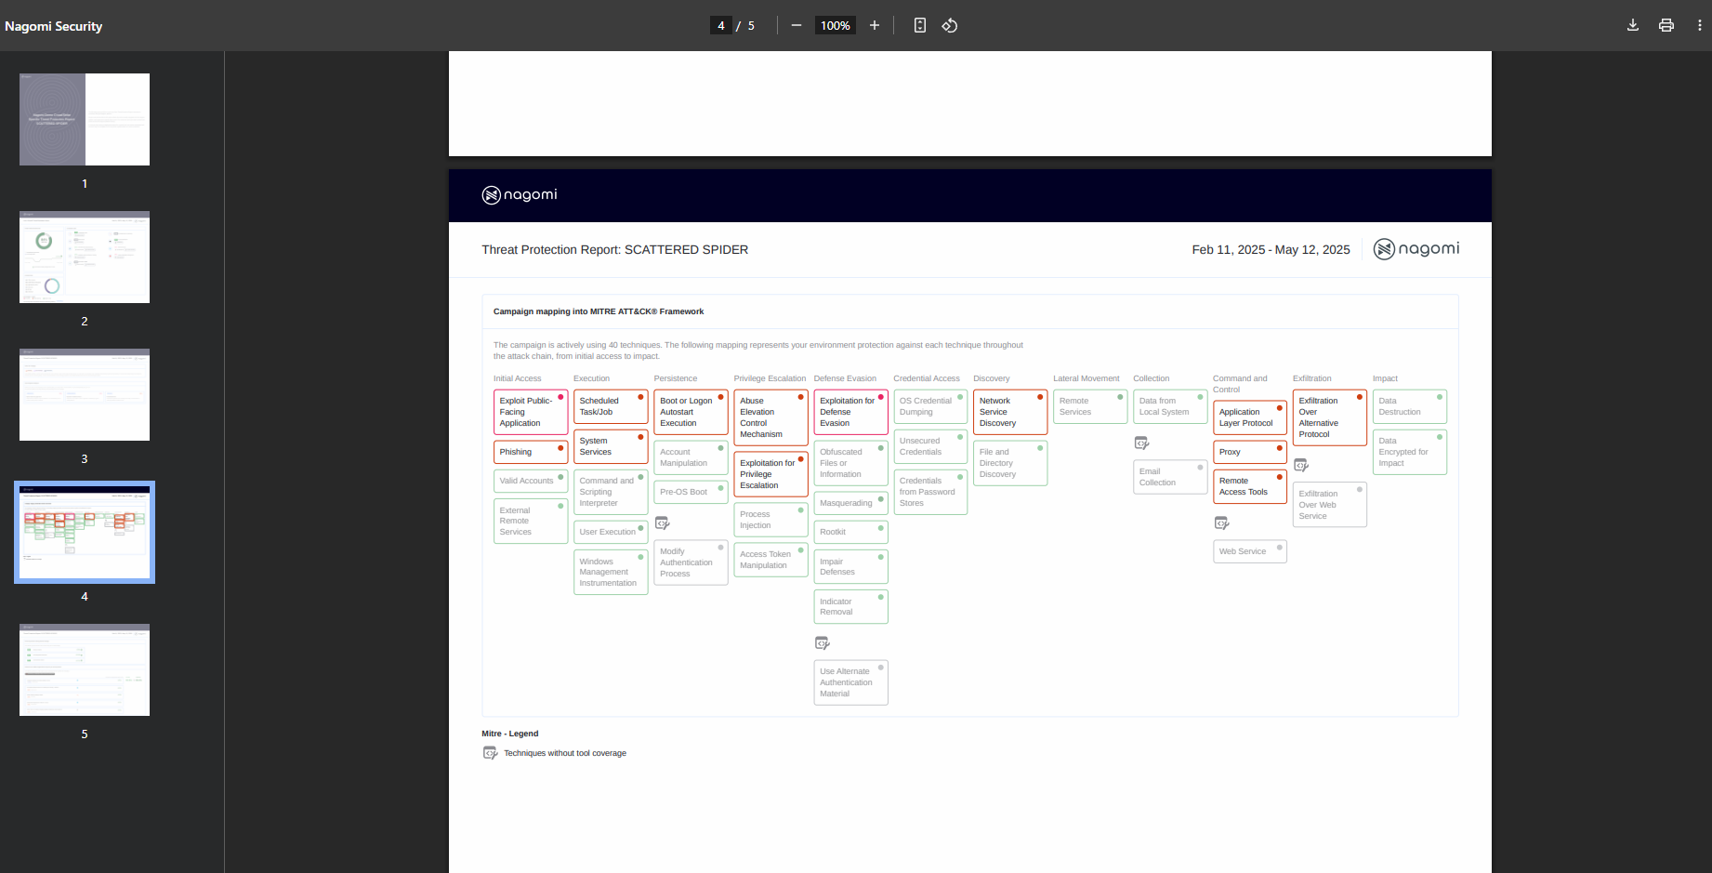Select System Services technique card
1712x873 pixels.
611,446
